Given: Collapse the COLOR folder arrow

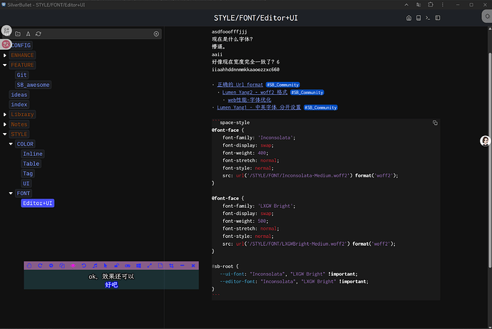Looking at the screenshot, I should coord(11,144).
